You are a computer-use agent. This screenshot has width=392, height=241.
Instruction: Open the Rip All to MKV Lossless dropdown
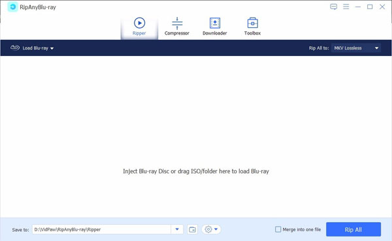point(356,48)
